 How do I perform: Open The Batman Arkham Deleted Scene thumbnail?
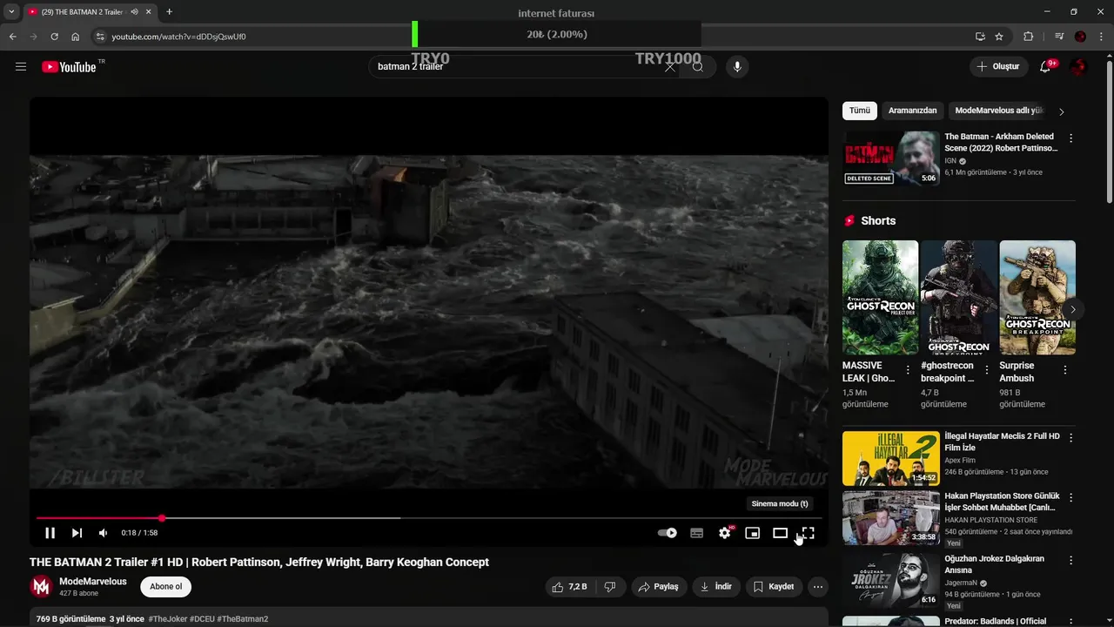point(890,158)
